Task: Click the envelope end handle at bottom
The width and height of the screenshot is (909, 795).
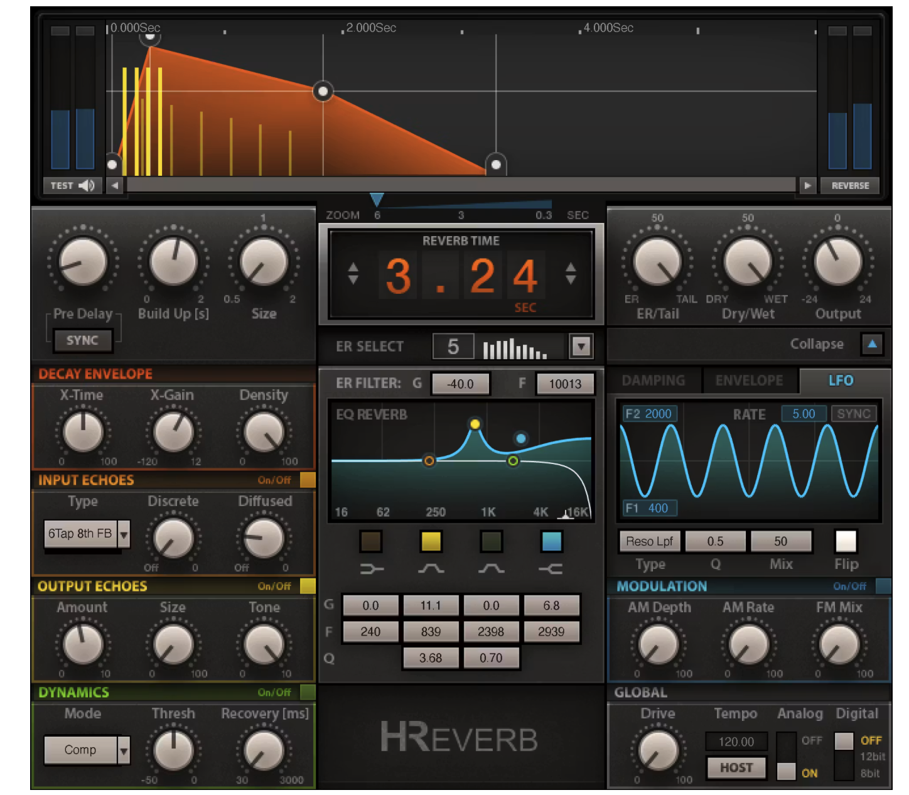Action: tap(496, 165)
